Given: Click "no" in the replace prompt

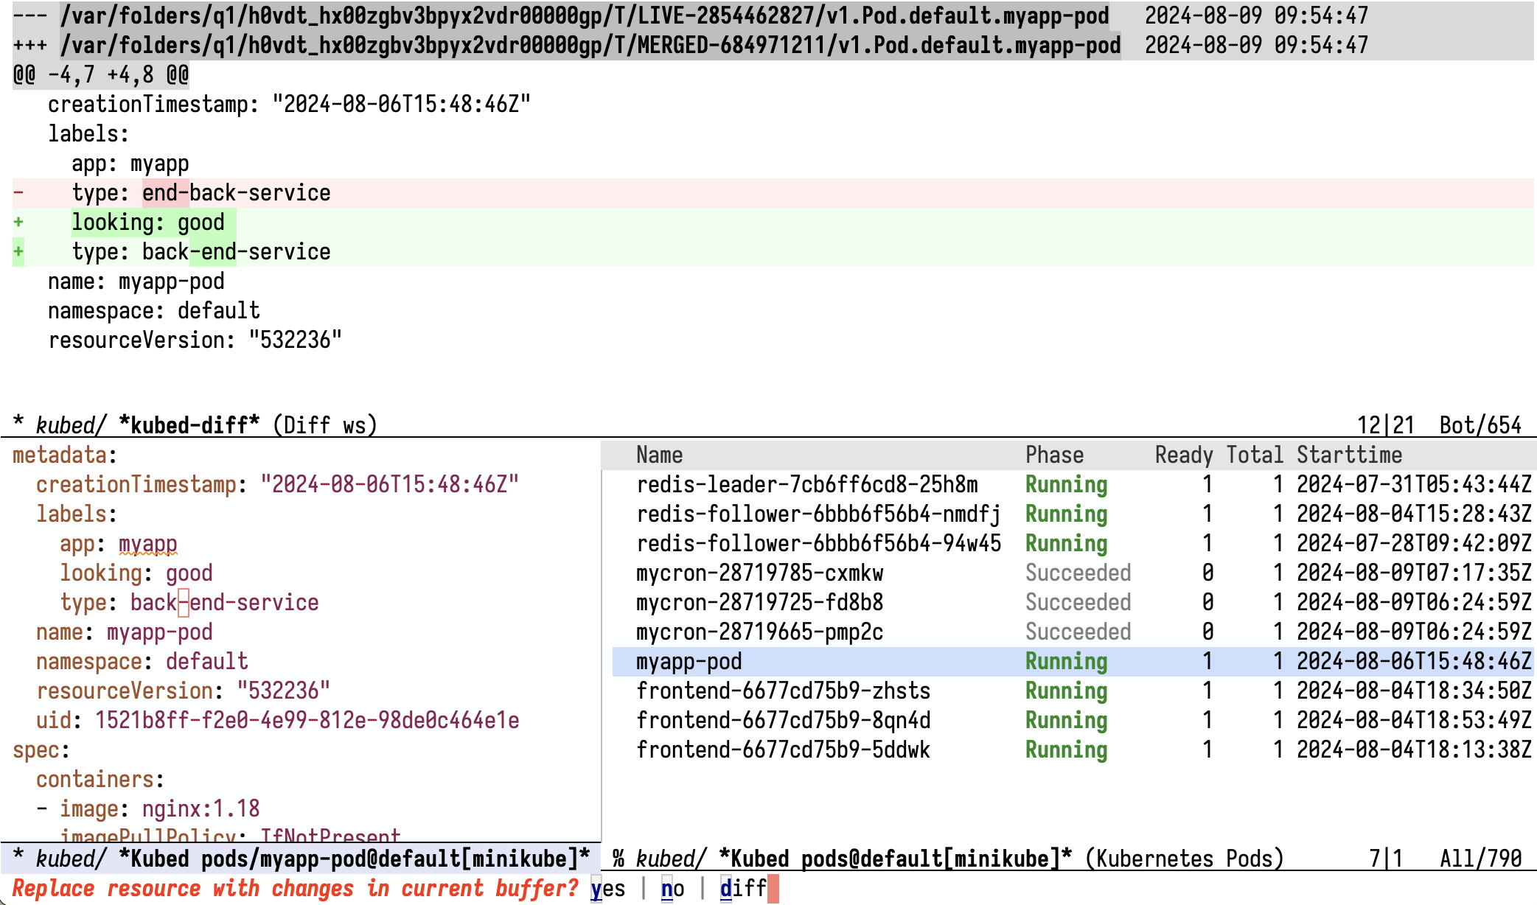Looking at the screenshot, I should (671, 889).
